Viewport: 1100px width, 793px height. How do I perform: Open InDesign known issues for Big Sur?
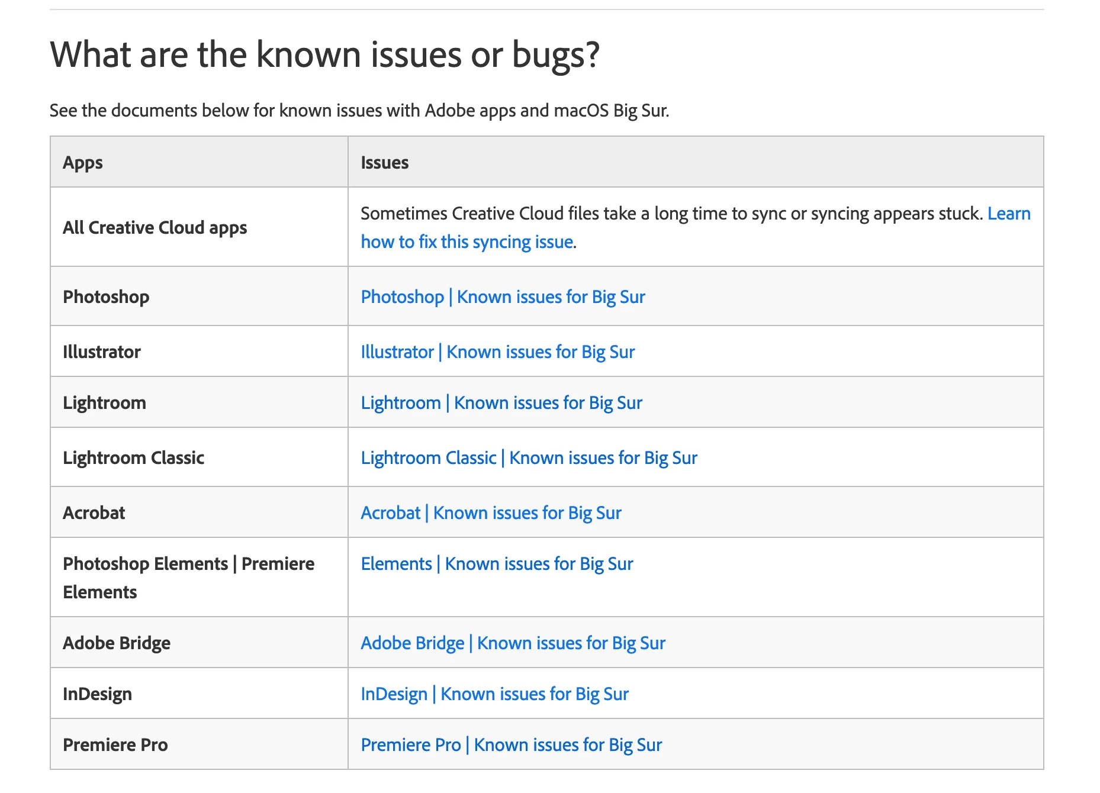(495, 694)
